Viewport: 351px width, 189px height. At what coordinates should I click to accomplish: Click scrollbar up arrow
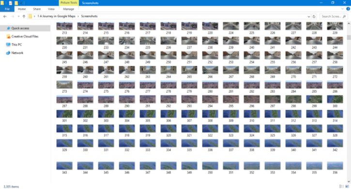click(x=349, y=23)
